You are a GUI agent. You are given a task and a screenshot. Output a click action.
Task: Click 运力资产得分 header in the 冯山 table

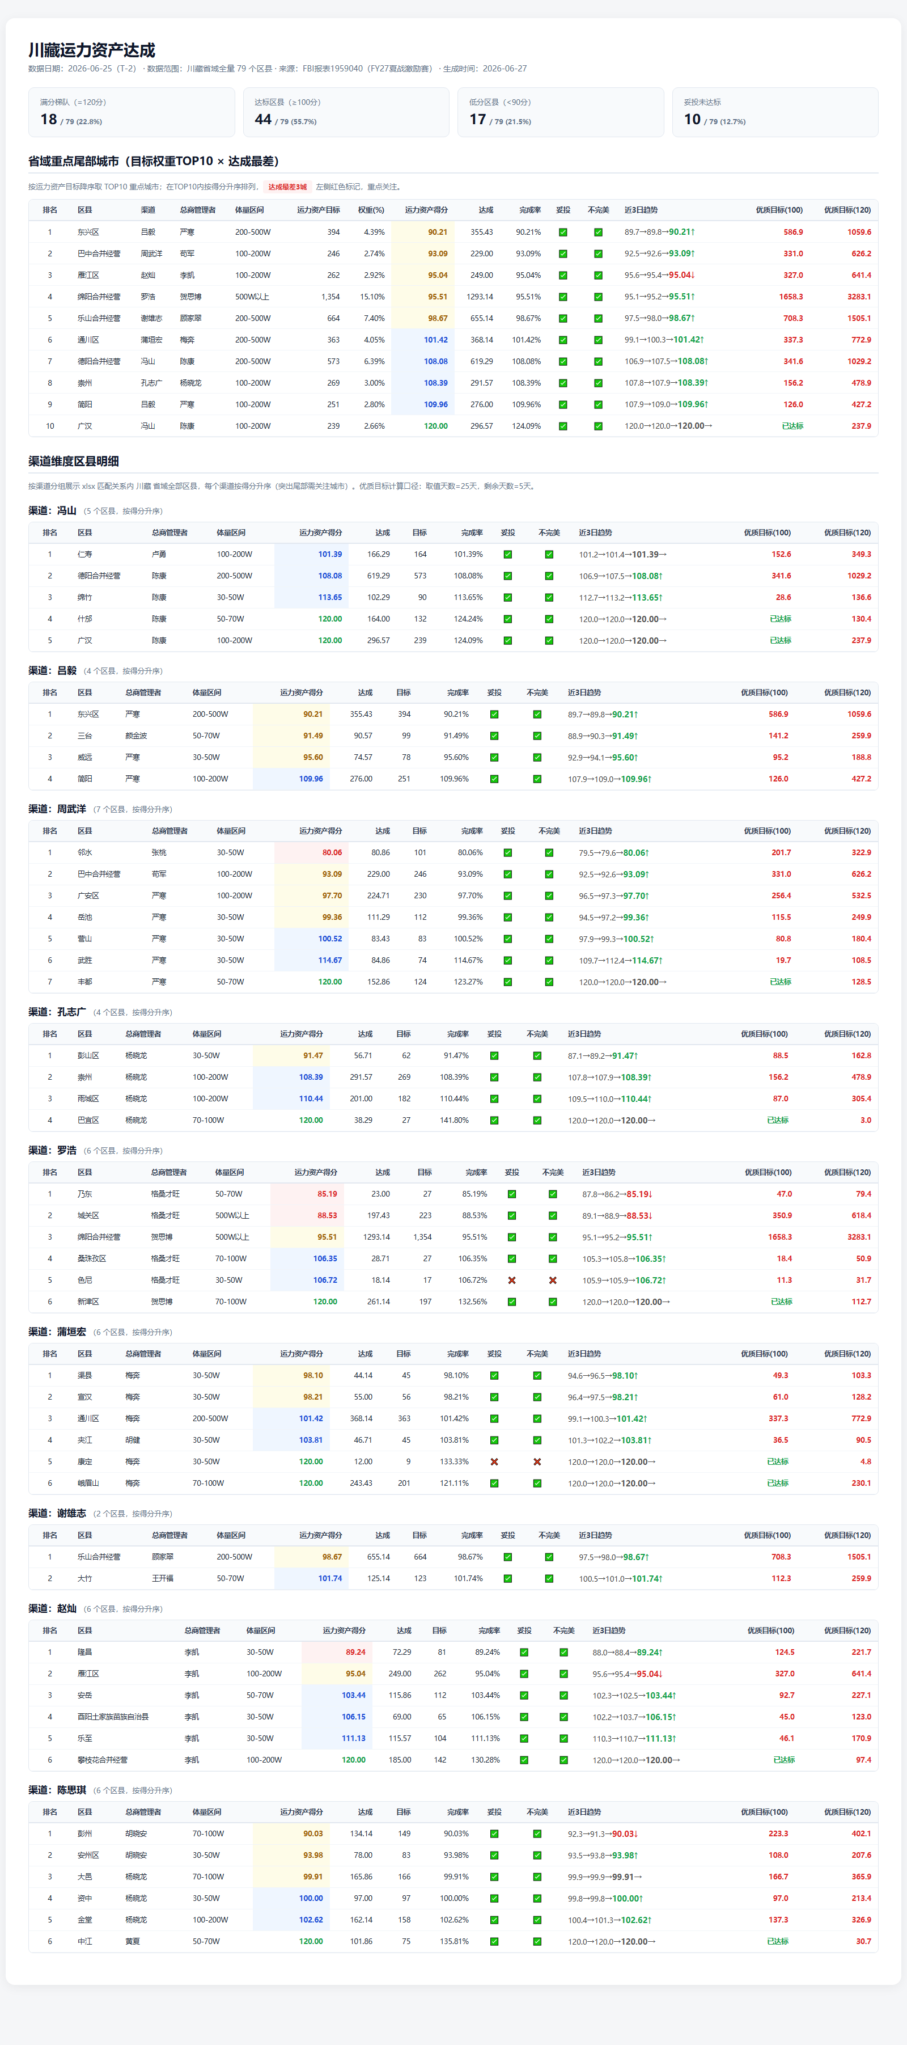(321, 533)
